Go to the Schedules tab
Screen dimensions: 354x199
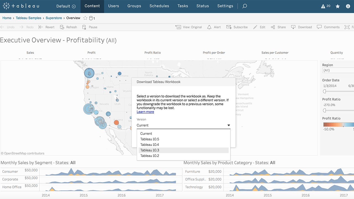pyautogui.click(x=159, y=6)
